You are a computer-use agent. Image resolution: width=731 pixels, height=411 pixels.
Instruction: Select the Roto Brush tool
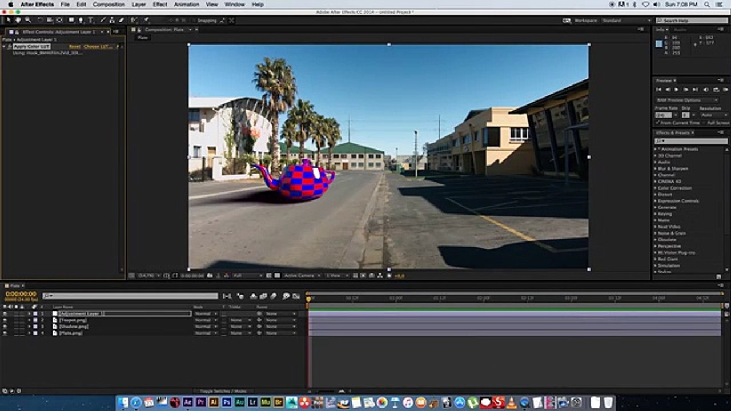pyautogui.click(x=134, y=20)
